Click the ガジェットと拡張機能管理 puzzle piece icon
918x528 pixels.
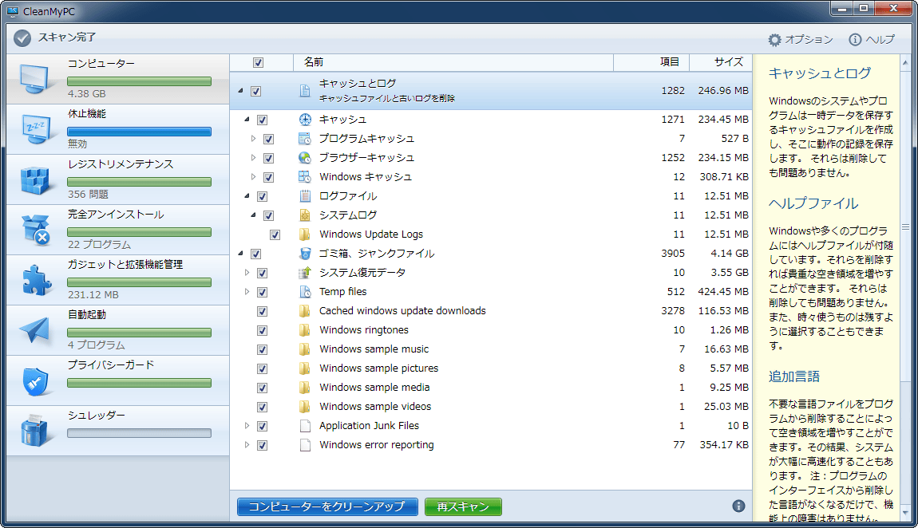coord(35,280)
